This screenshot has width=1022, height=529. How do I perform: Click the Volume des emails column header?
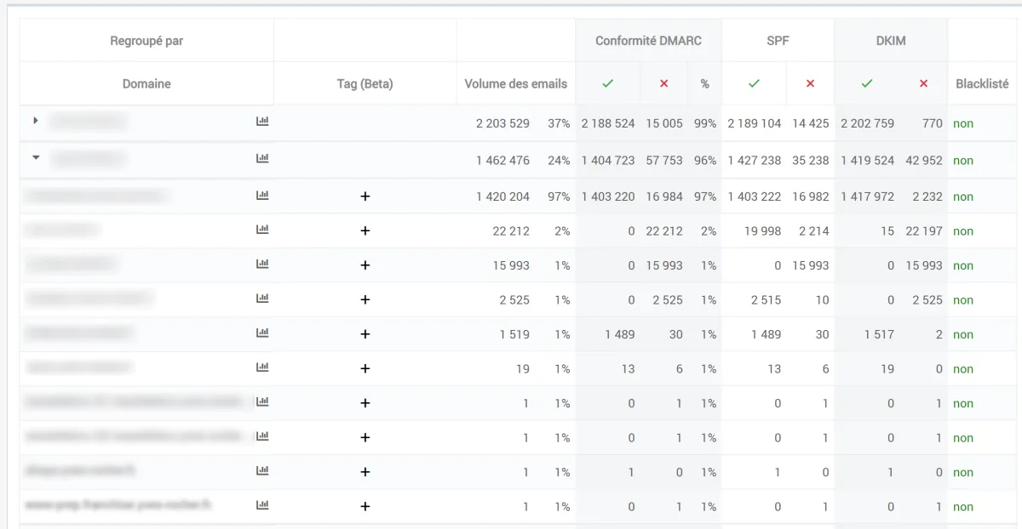[x=515, y=84]
